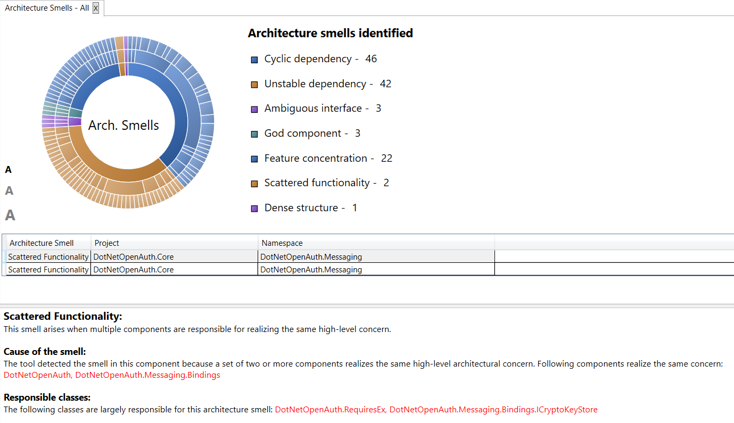
Task: Select the Feature concentration legend color marker
Action: point(253,159)
